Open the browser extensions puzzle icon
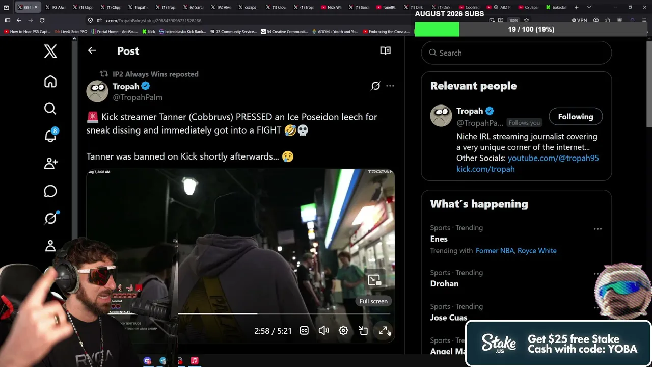 point(608,20)
